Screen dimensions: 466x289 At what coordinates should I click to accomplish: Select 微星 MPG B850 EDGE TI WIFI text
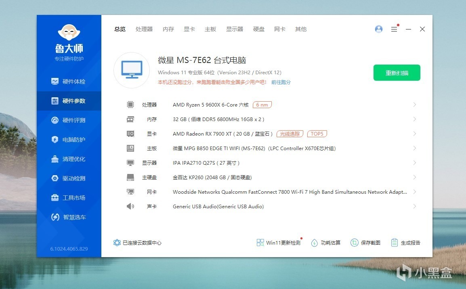coord(254,149)
